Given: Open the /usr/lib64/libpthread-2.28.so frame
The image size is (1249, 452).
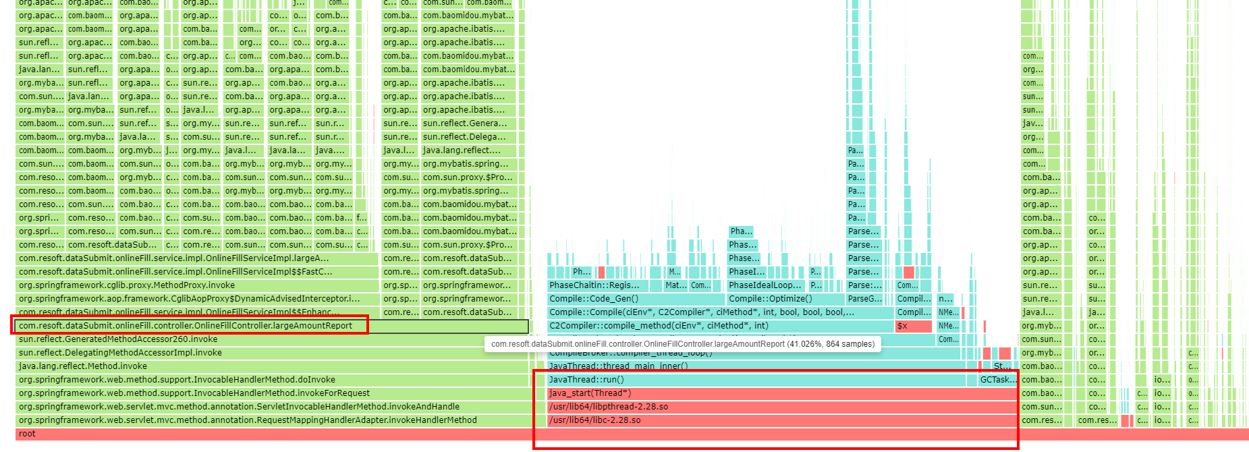Looking at the screenshot, I should (x=781, y=407).
